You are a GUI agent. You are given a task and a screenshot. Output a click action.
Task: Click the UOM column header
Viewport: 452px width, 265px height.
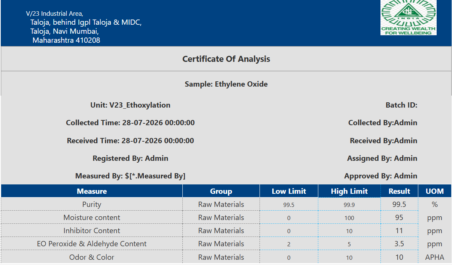click(435, 191)
